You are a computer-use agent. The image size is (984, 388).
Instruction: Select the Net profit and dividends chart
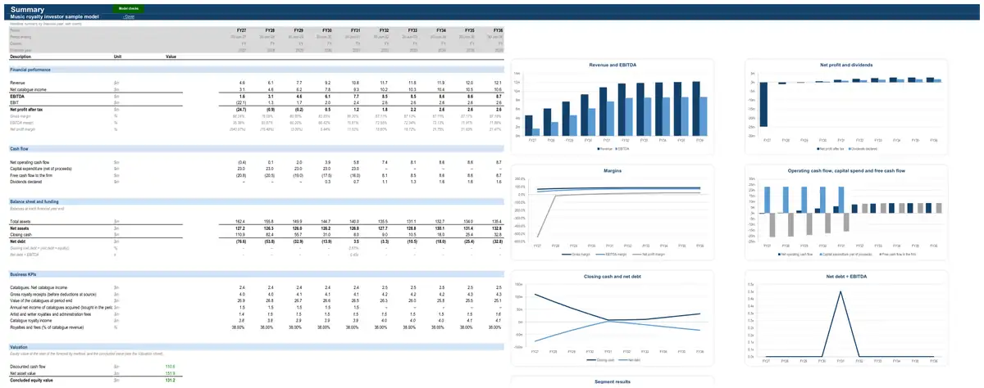[845, 106]
